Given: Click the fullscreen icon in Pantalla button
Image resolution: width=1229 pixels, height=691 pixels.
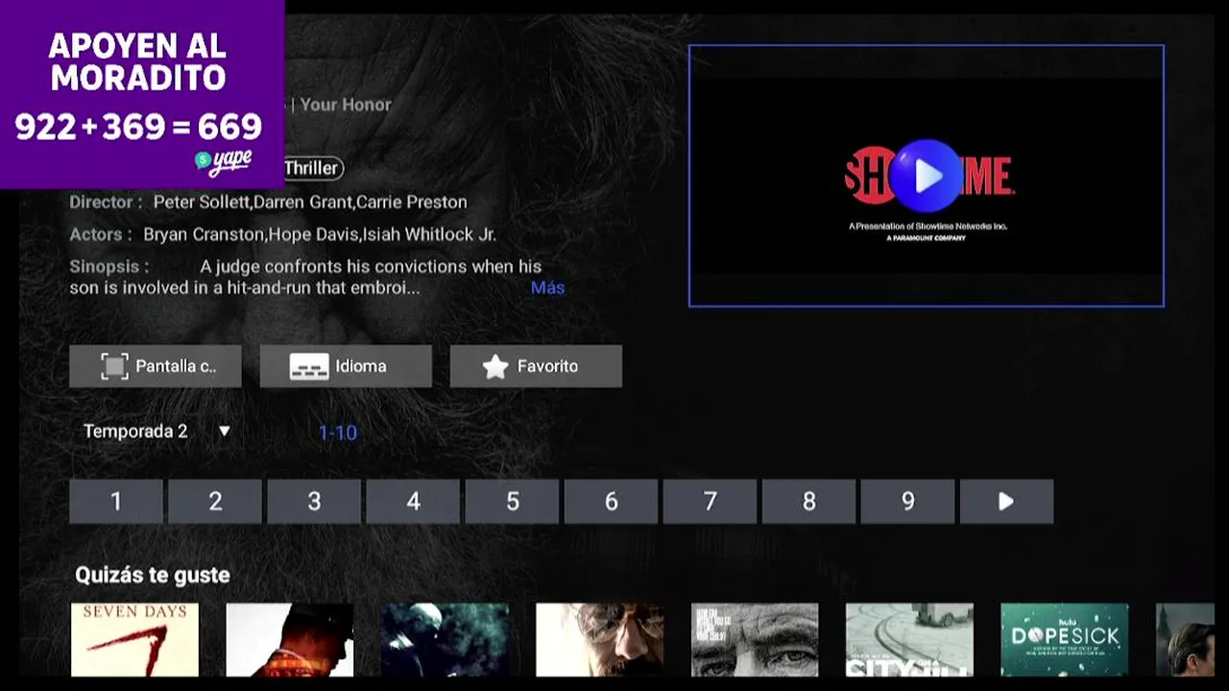Looking at the screenshot, I should [114, 367].
